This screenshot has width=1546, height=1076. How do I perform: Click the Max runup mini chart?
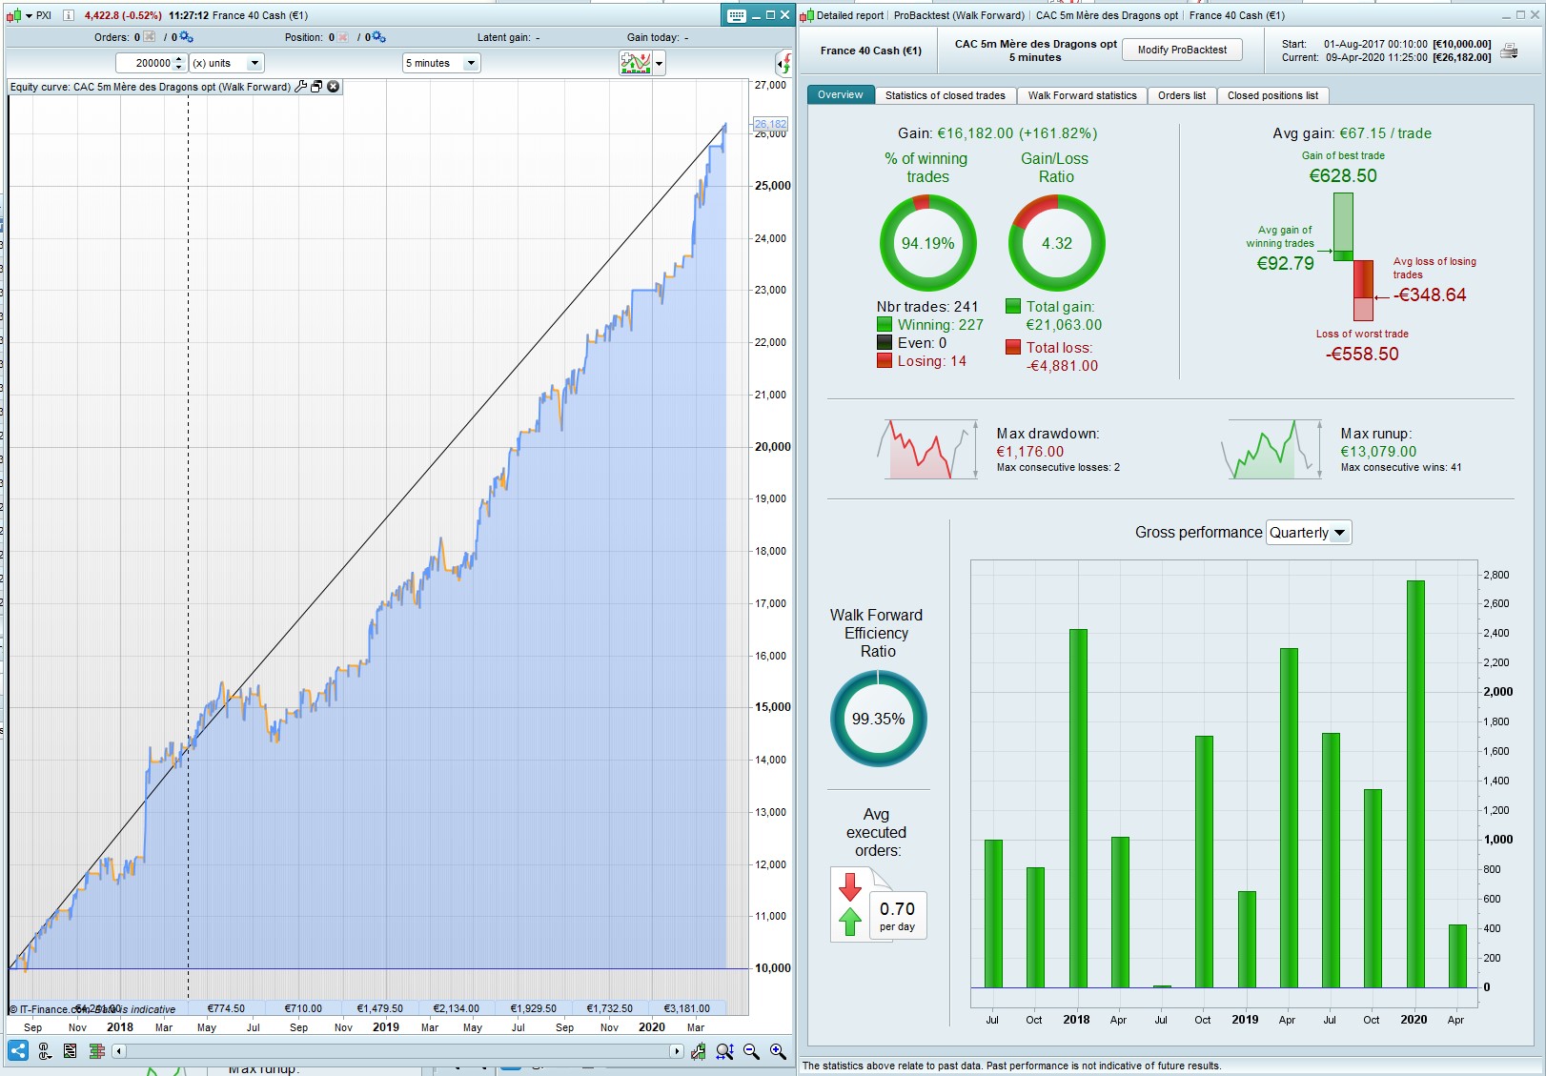[1271, 449]
